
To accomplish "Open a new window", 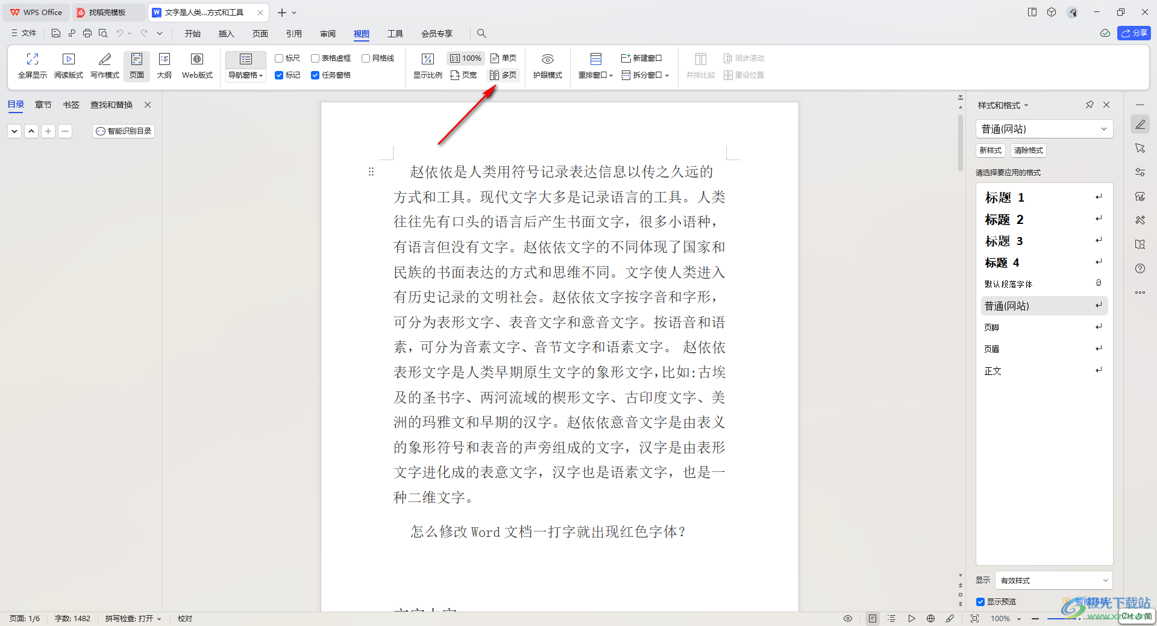I will click(642, 58).
